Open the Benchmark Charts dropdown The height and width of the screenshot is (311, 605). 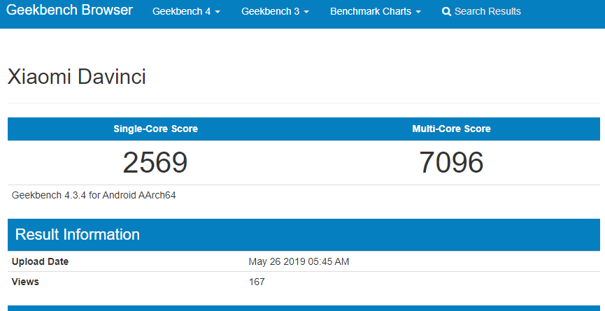[376, 12]
